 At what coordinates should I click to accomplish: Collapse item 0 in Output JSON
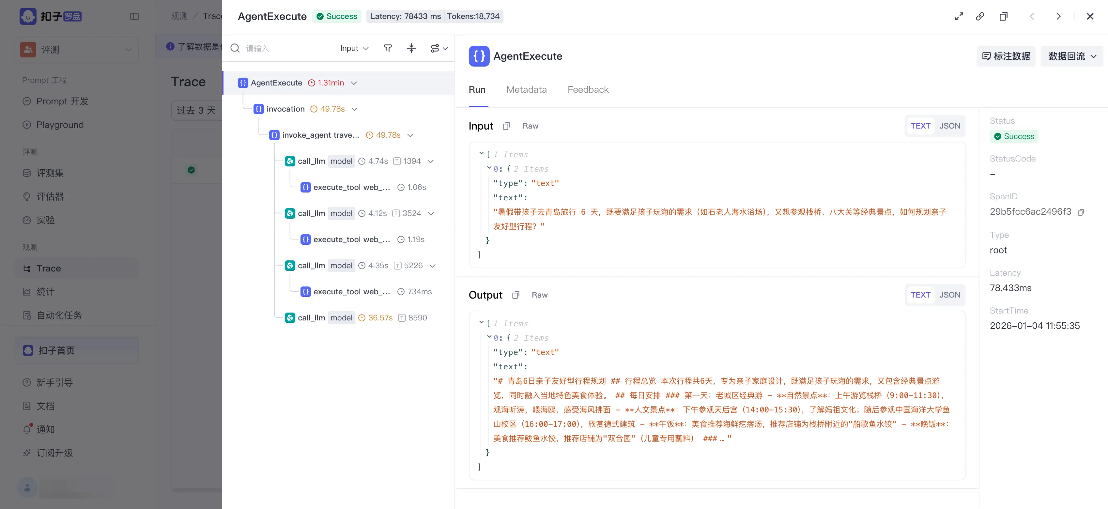(x=489, y=337)
